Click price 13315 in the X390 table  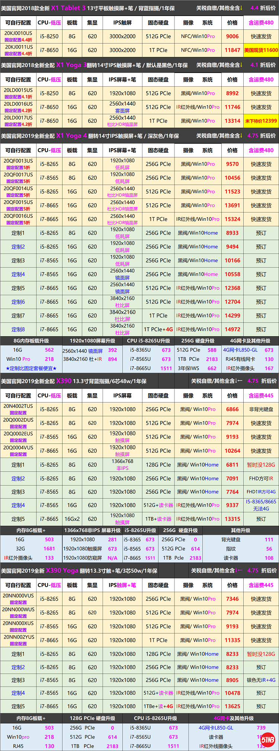click(x=232, y=519)
